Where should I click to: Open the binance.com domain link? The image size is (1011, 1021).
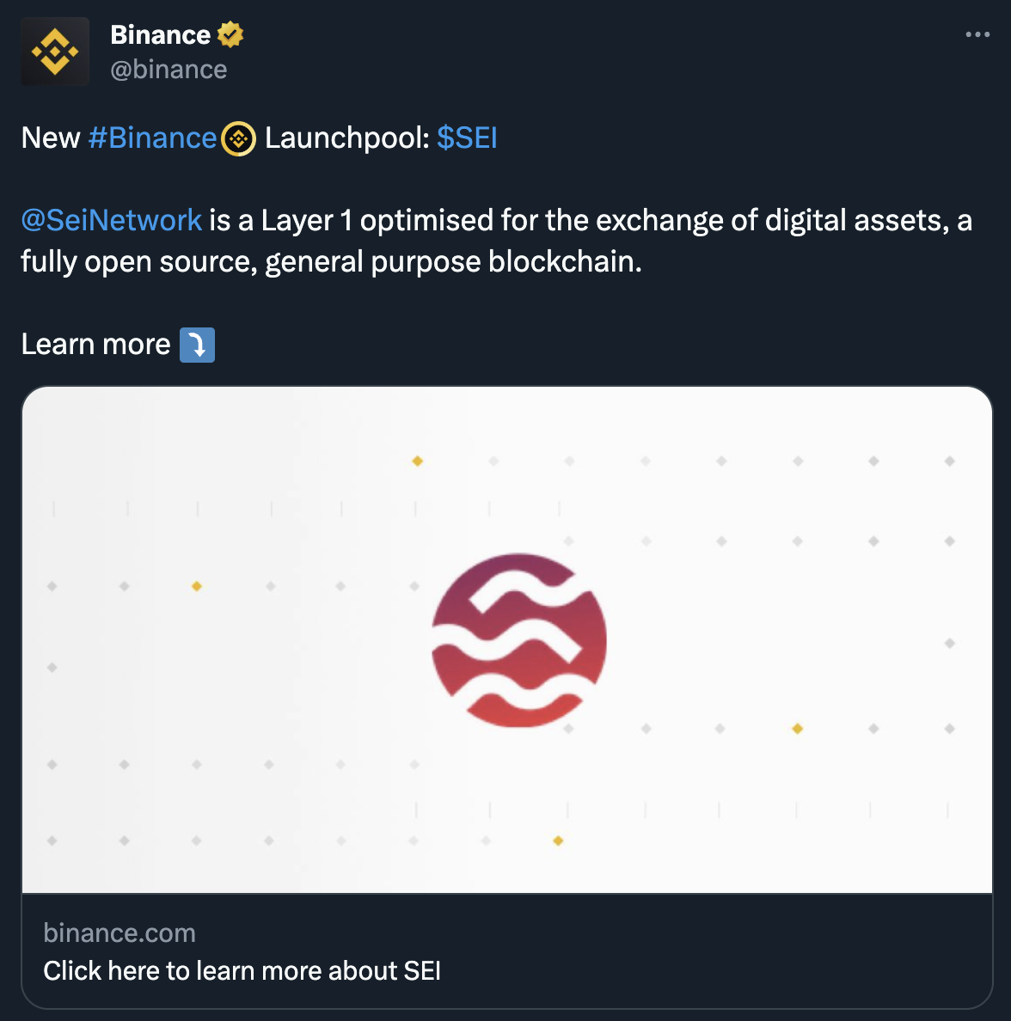(119, 933)
